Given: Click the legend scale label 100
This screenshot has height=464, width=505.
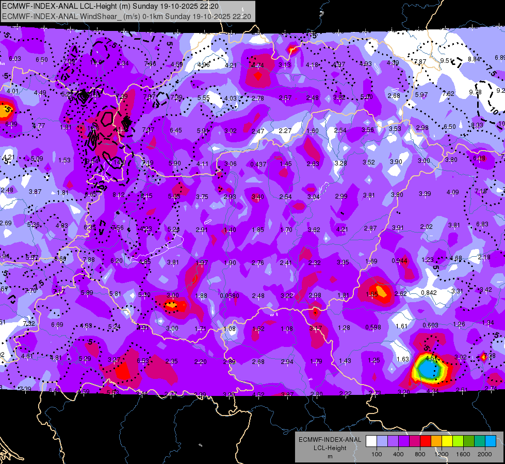Looking at the screenshot, I should click(x=377, y=454).
